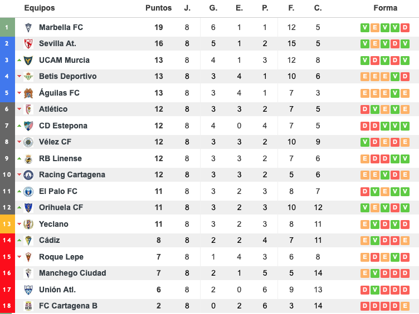This screenshot has width=419, height=314.
Task: Click the Equipos column header
Action: [x=40, y=8]
